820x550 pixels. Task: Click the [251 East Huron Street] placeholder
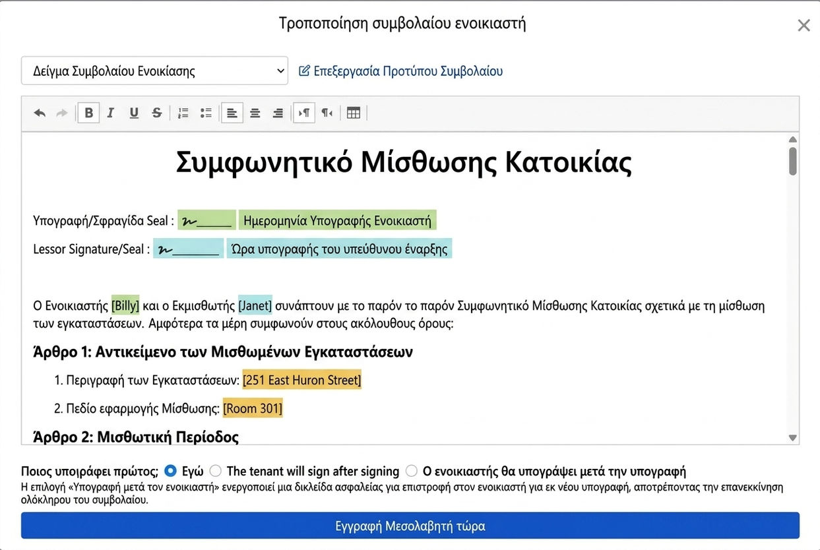point(302,380)
